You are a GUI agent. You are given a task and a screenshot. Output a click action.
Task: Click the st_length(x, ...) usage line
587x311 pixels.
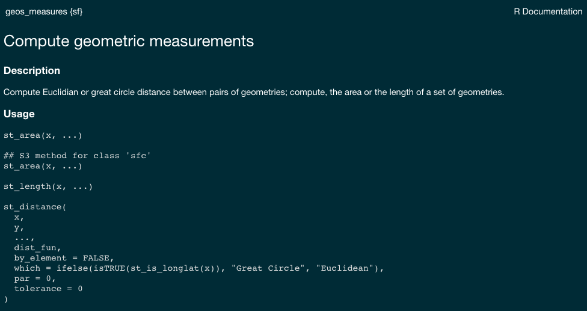coord(48,186)
